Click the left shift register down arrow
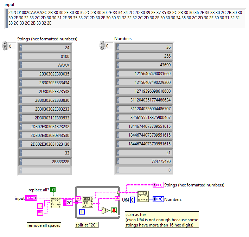Screen dimensions: 249x237 [x=78, y=198]
